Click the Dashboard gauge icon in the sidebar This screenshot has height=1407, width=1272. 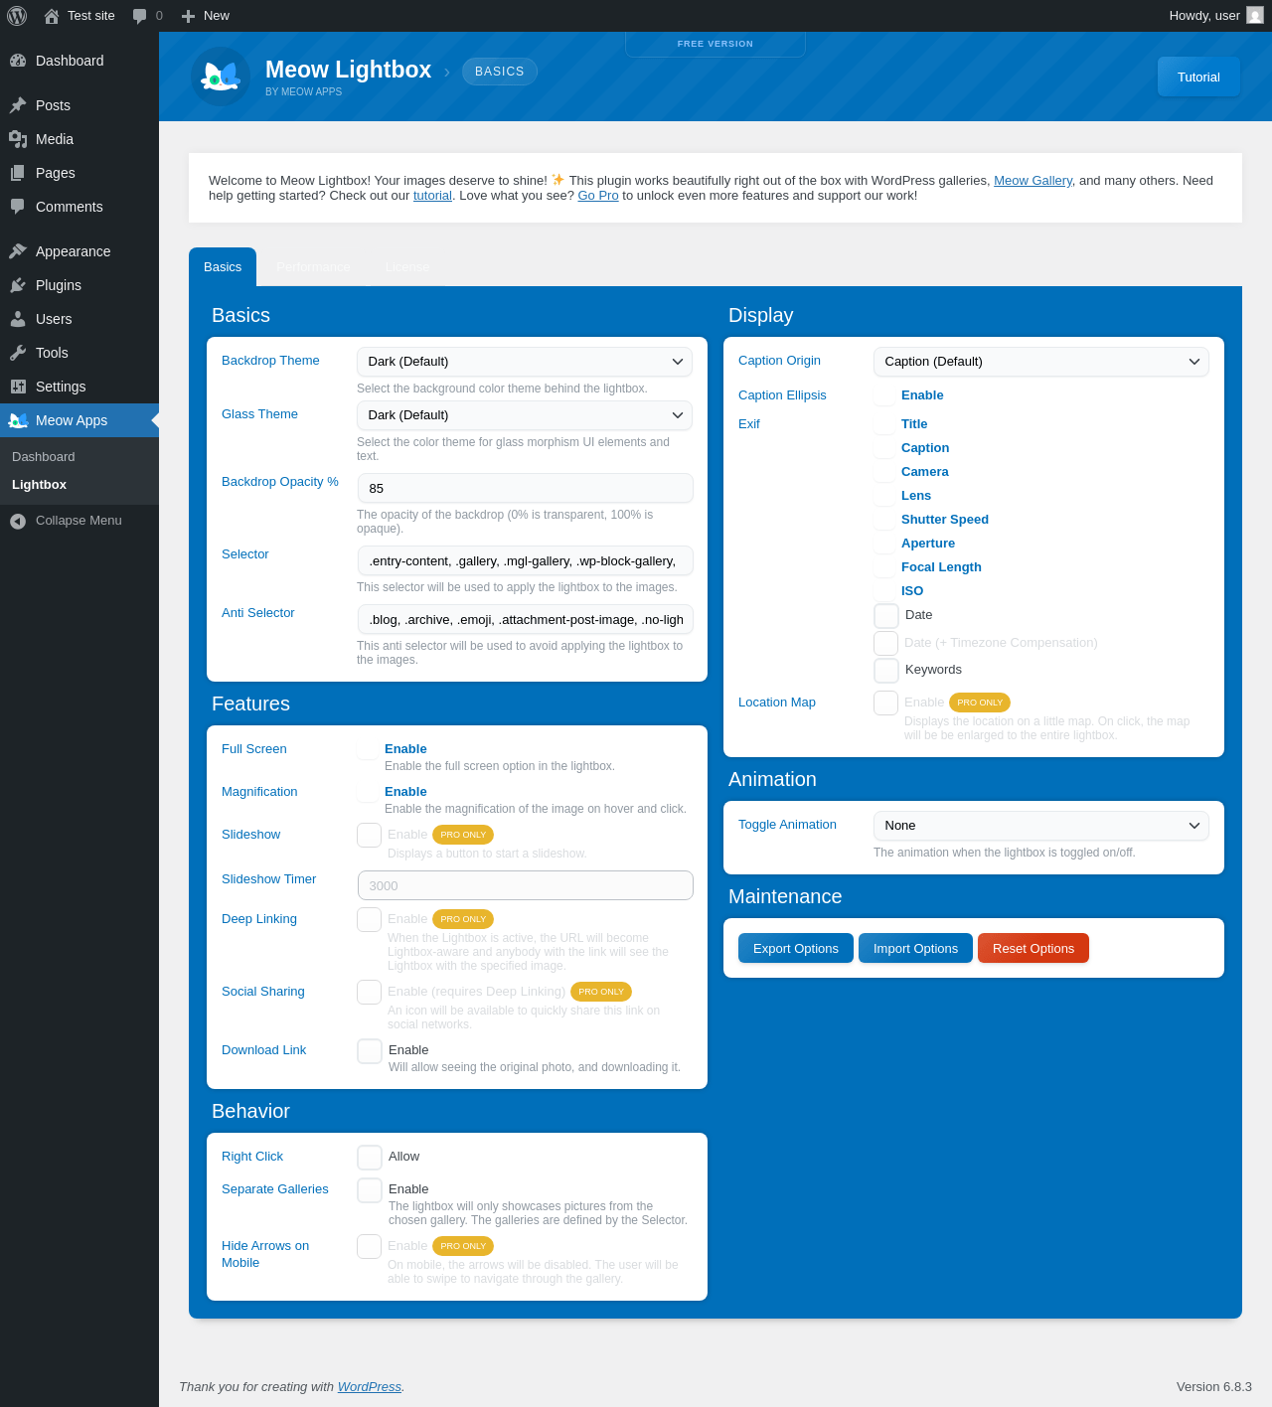click(x=18, y=61)
